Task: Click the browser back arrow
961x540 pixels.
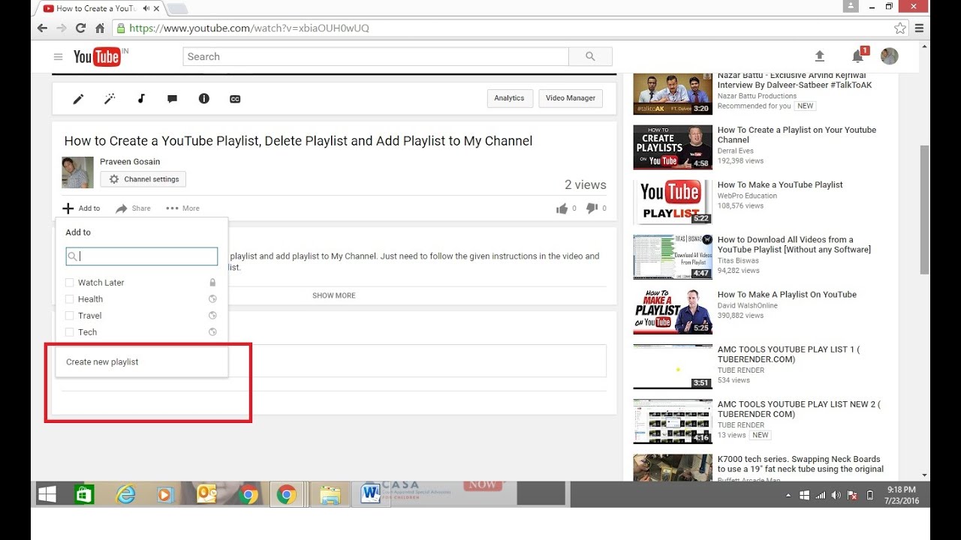Action: click(42, 28)
